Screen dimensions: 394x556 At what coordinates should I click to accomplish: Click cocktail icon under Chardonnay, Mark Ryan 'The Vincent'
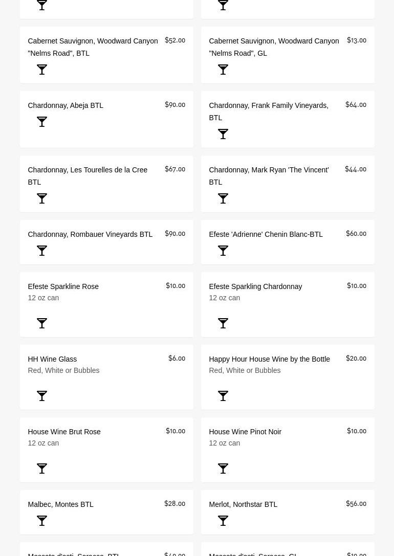pyautogui.click(x=223, y=198)
